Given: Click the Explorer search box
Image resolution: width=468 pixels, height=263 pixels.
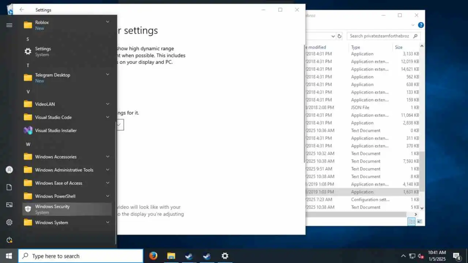Looking at the screenshot, I should pos(384,36).
